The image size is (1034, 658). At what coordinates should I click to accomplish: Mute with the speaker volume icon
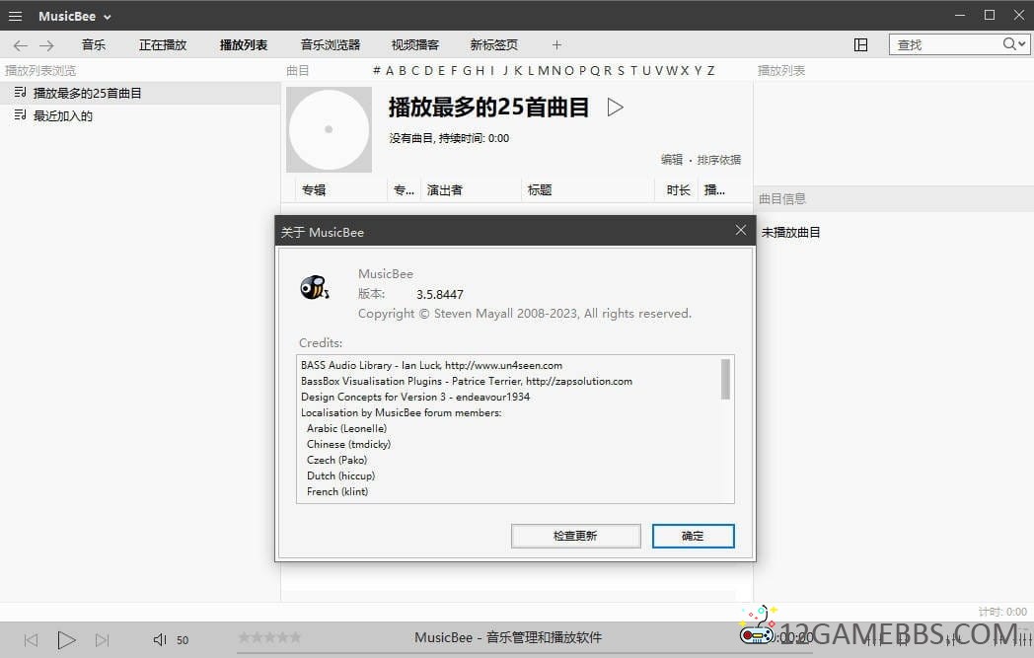(160, 639)
